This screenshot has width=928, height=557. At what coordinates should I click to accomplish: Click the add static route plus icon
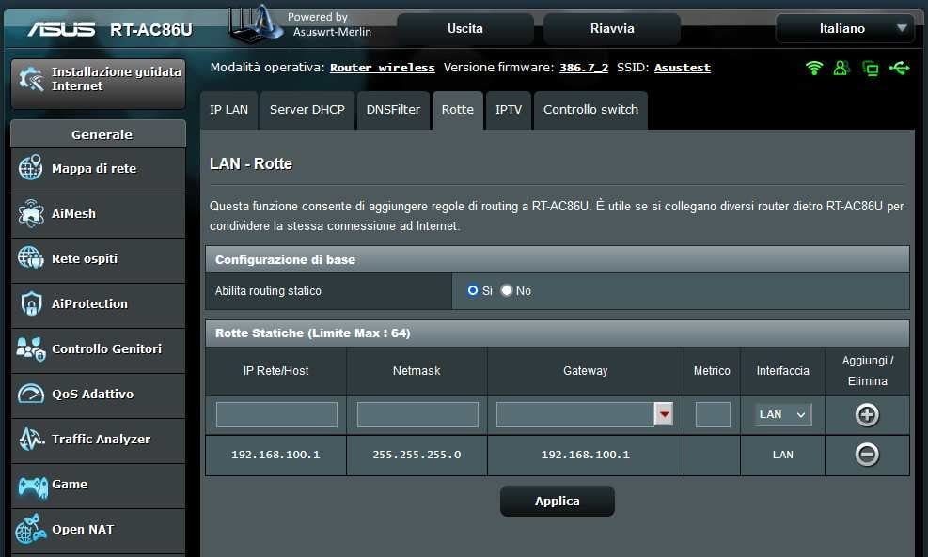867,414
